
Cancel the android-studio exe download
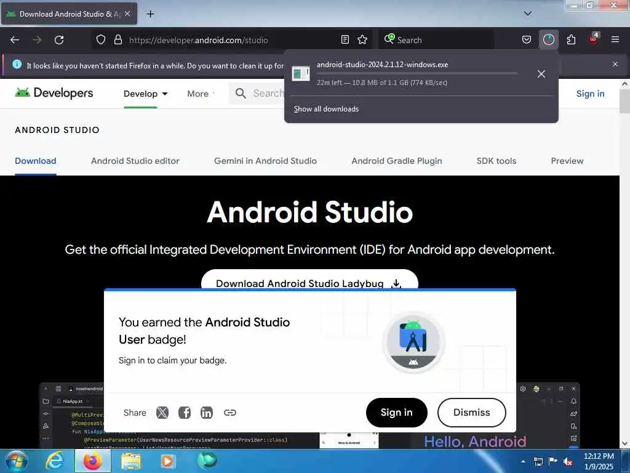pyautogui.click(x=541, y=74)
